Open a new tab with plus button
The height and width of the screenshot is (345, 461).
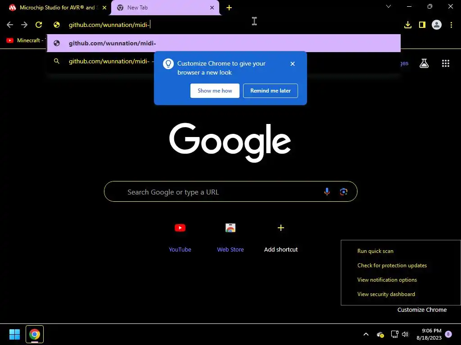tap(229, 8)
